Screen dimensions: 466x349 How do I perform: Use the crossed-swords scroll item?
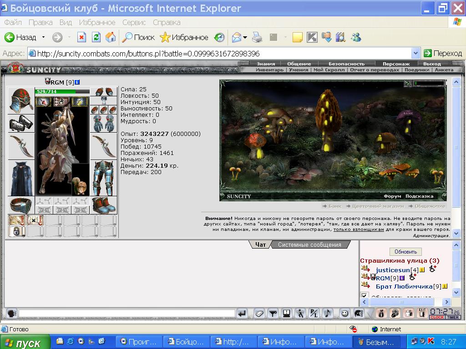[35, 220]
